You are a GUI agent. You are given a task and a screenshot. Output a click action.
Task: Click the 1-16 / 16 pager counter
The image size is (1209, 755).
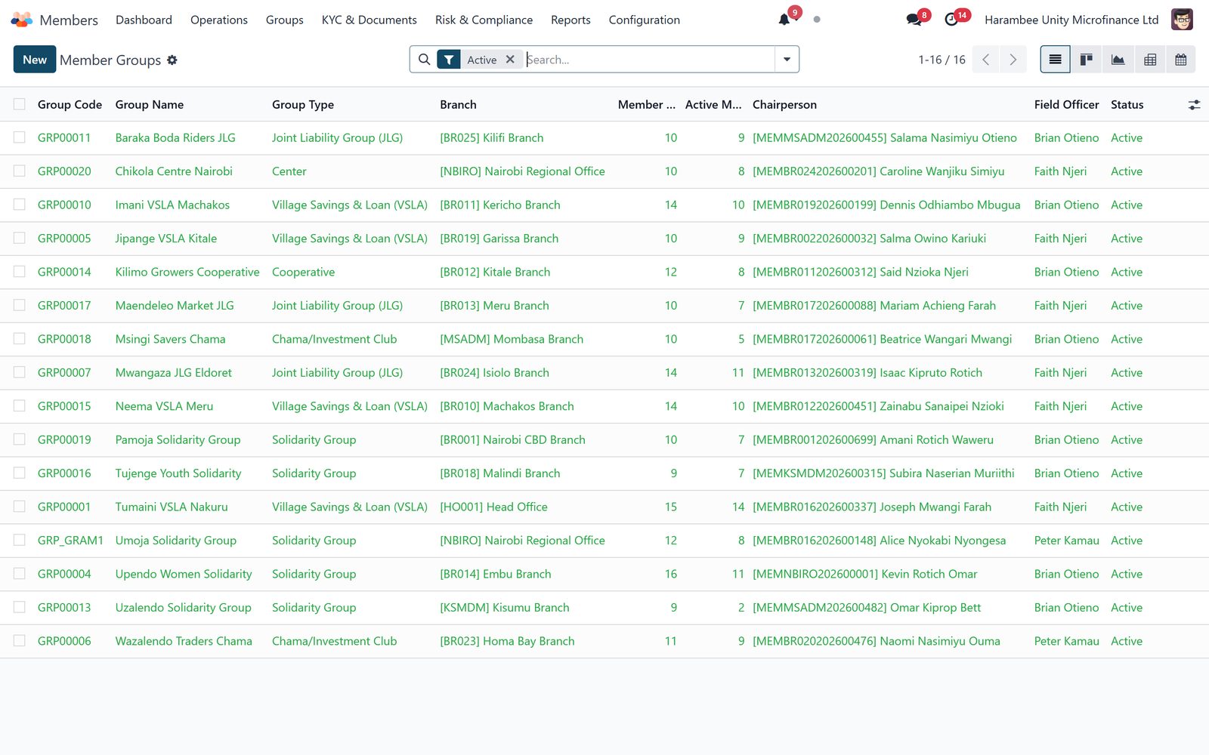point(942,60)
